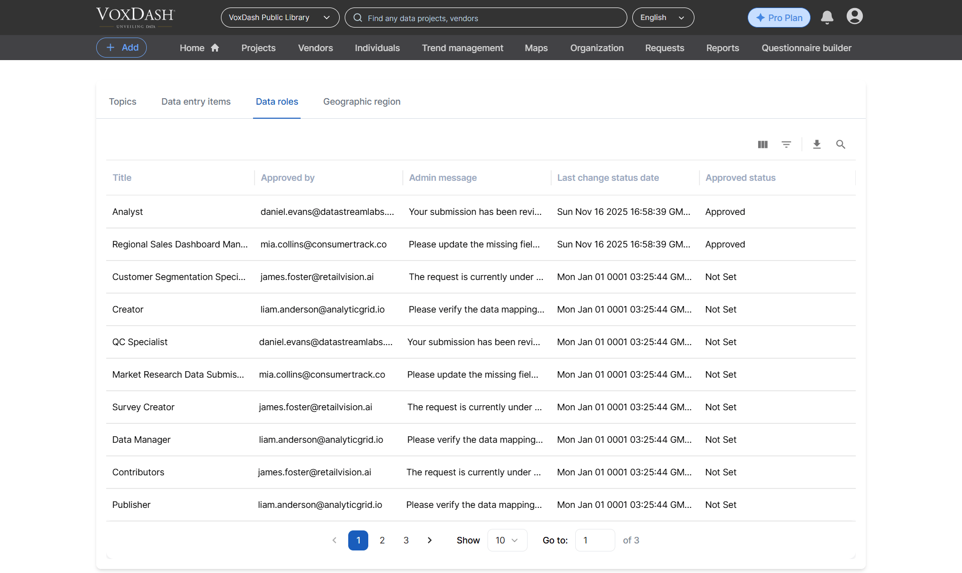The width and height of the screenshot is (962, 573).
Task: Open the Trend management menu
Action: (462, 48)
